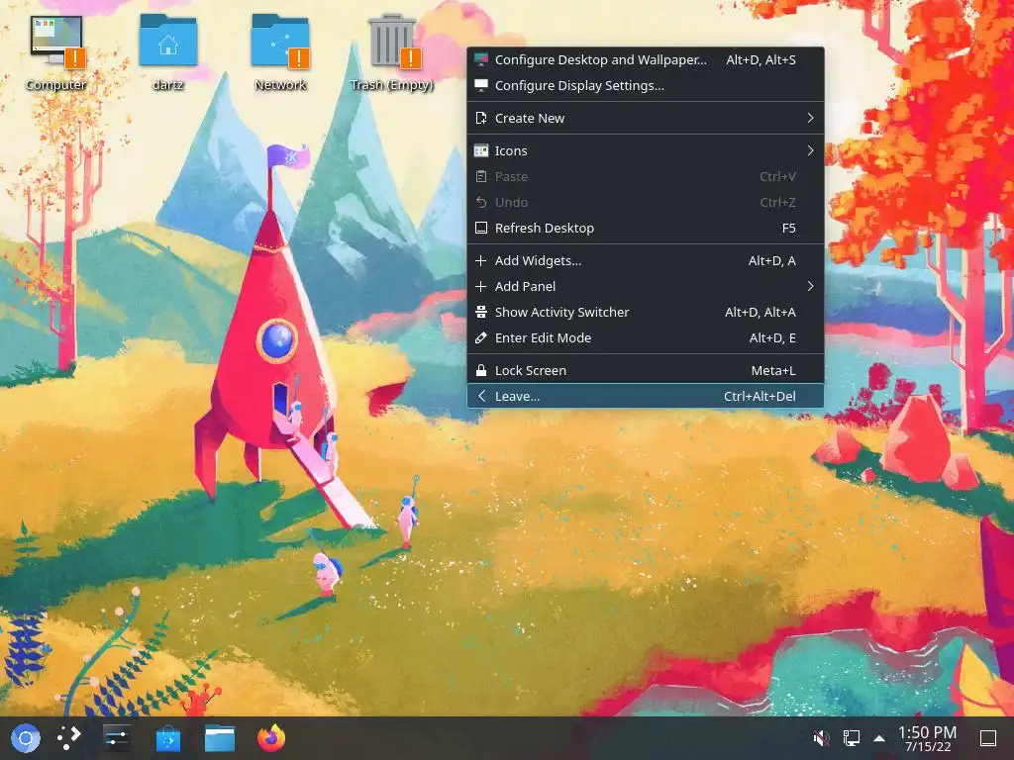Click the Plasma activities pager icon in taskbar
This screenshot has width=1014, height=760.
(x=68, y=738)
